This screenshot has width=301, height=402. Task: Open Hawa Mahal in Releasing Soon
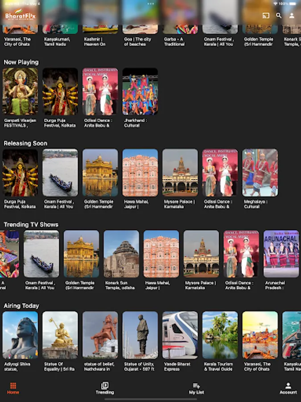[140, 173]
